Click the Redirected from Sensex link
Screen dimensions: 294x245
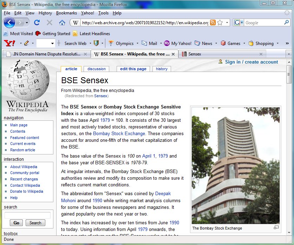click(x=101, y=96)
